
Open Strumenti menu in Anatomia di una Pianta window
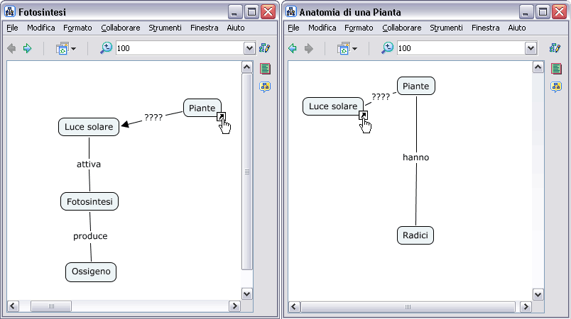tap(446, 28)
